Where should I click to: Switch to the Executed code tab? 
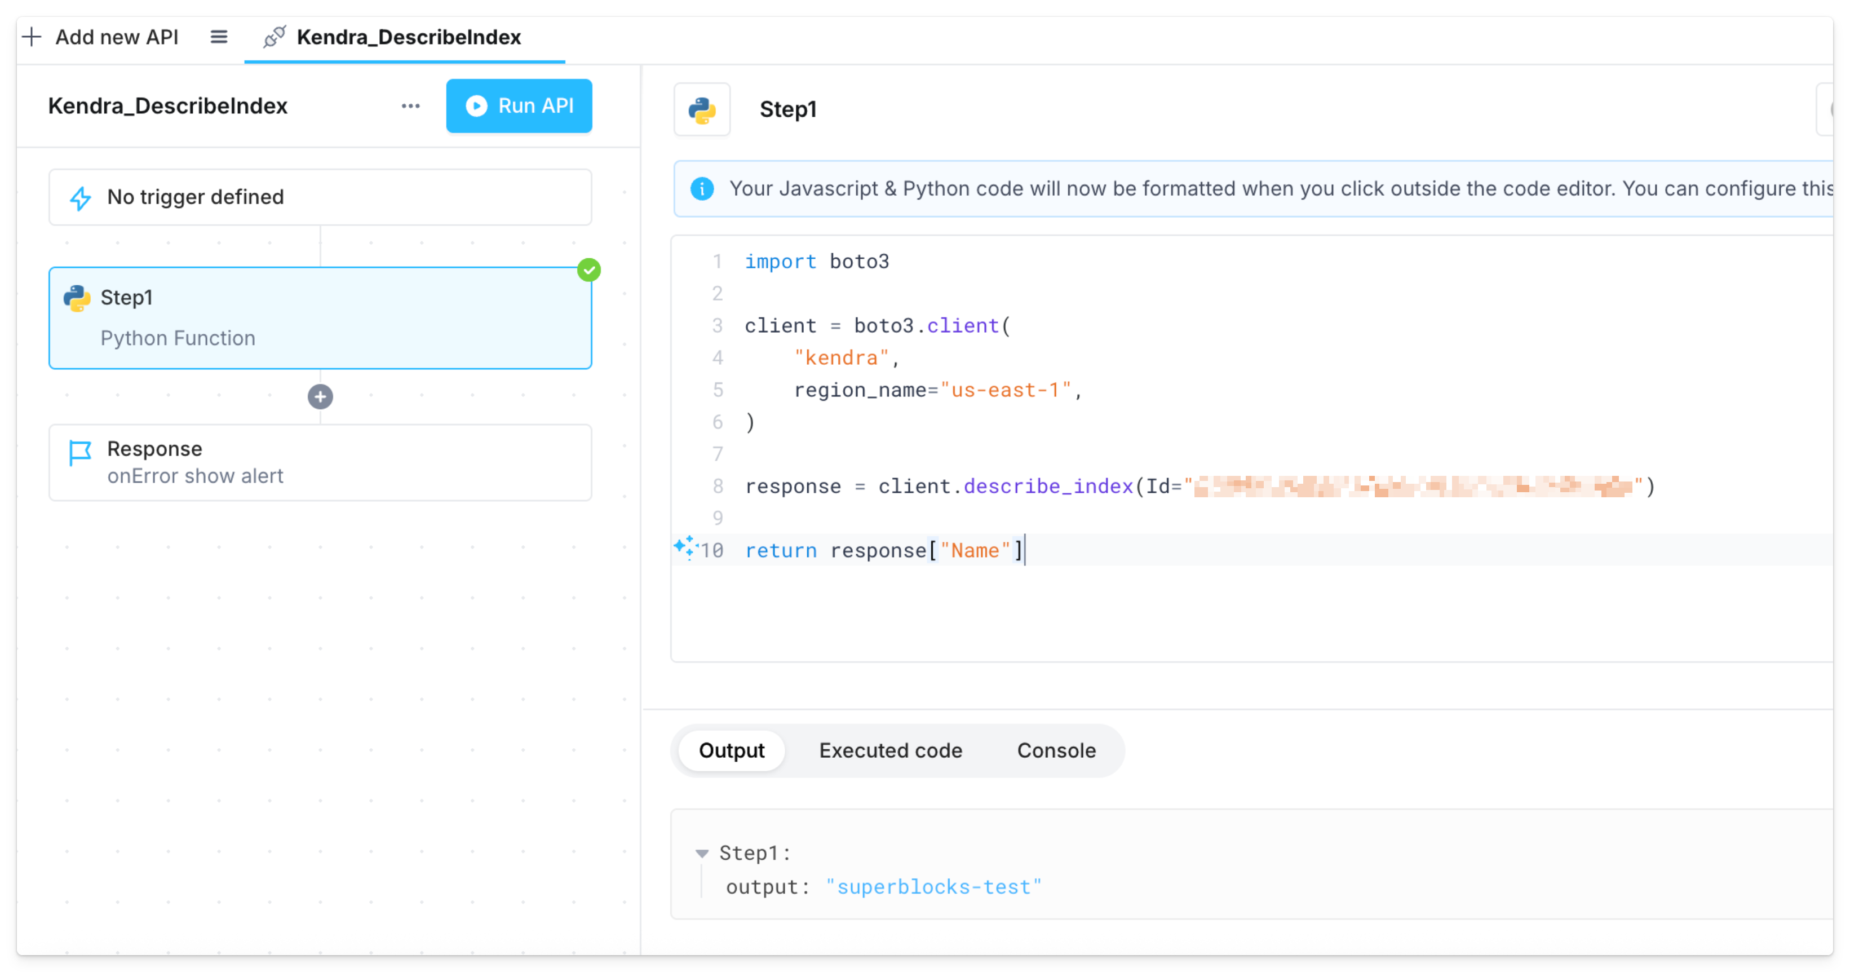pos(890,750)
